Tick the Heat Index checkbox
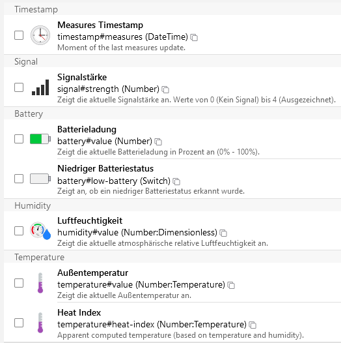This screenshot has height=343, width=341. (x=19, y=323)
